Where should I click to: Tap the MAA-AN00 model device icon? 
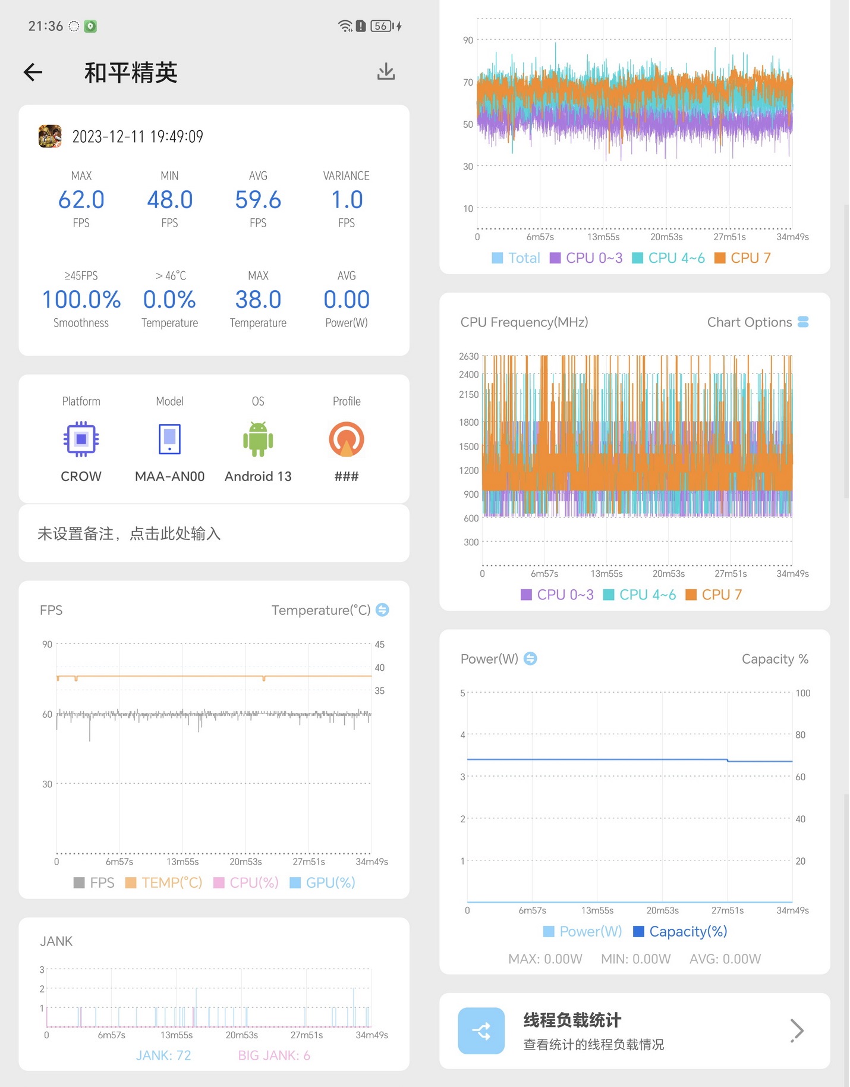tap(169, 439)
